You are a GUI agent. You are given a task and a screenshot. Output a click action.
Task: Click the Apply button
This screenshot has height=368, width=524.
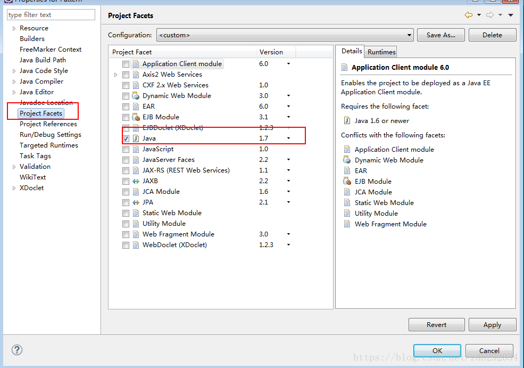pyautogui.click(x=492, y=324)
